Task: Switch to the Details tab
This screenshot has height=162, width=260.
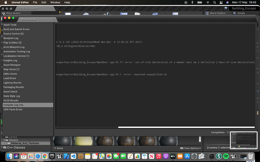Action: tap(241, 13)
